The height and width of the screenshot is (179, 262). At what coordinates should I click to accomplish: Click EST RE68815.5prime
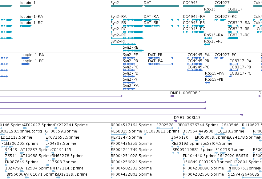(119, 134)
